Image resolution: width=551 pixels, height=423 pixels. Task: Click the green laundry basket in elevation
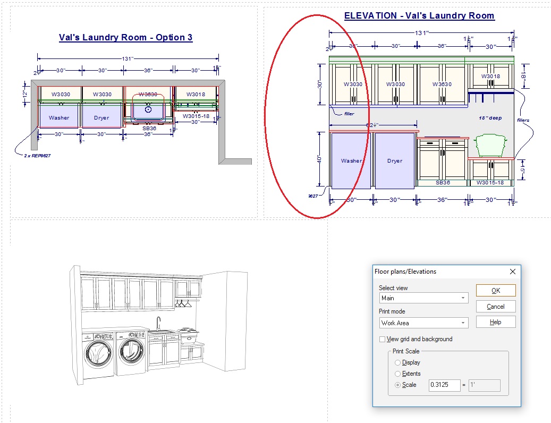pos(491,145)
